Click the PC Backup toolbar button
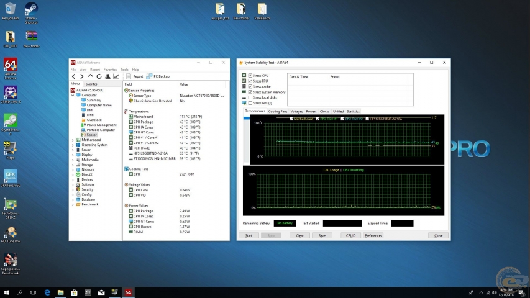This screenshot has height=298, width=530. pyautogui.click(x=158, y=76)
